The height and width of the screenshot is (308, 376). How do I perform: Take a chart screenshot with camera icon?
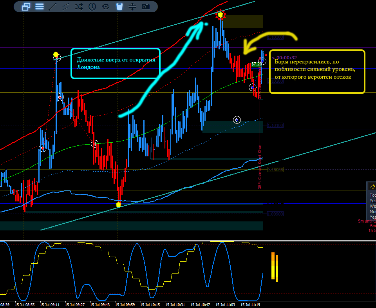146,7
